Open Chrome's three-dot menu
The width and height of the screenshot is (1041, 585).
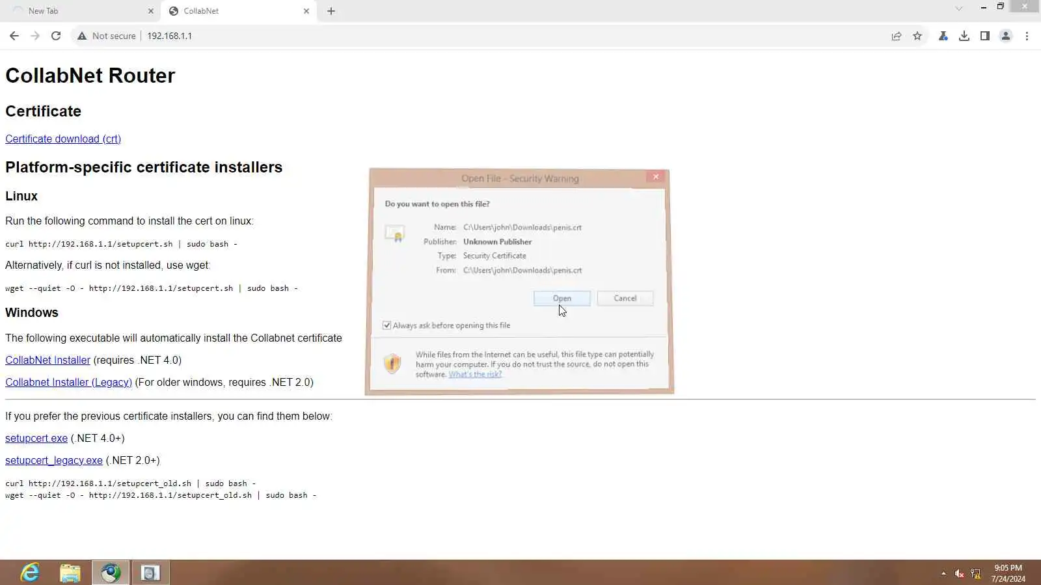[x=1027, y=36]
